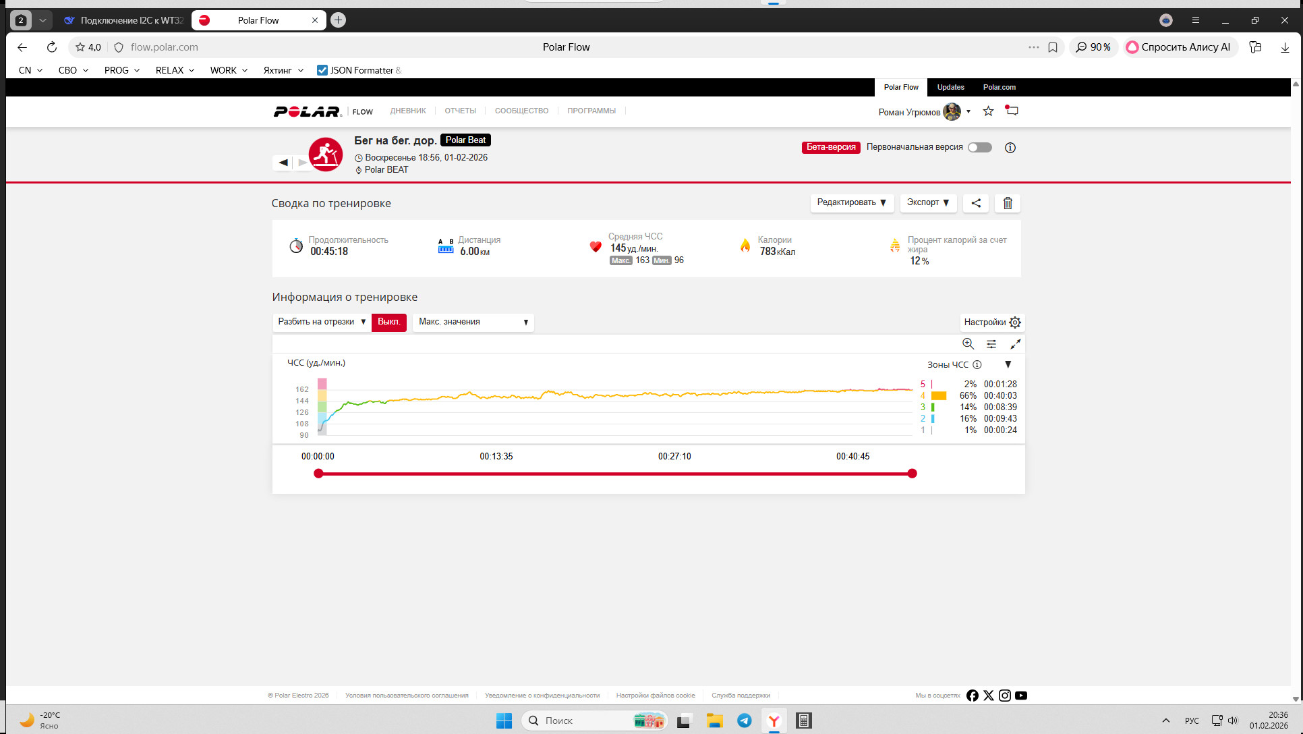Open File Explorer from the taskbar
Screen dimensions: 1303x734
(715, 721)
